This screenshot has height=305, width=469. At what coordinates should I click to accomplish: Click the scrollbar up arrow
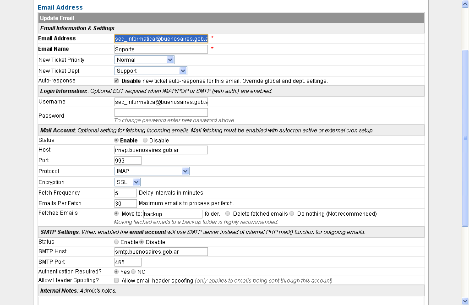pos(465,4)
